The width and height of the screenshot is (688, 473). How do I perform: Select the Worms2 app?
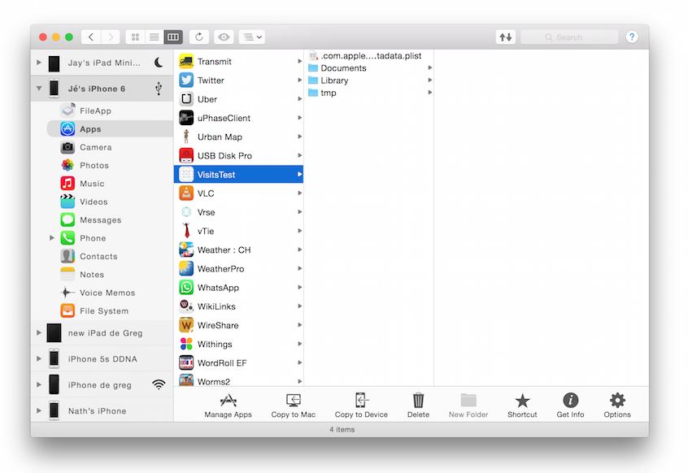point(239,380)
